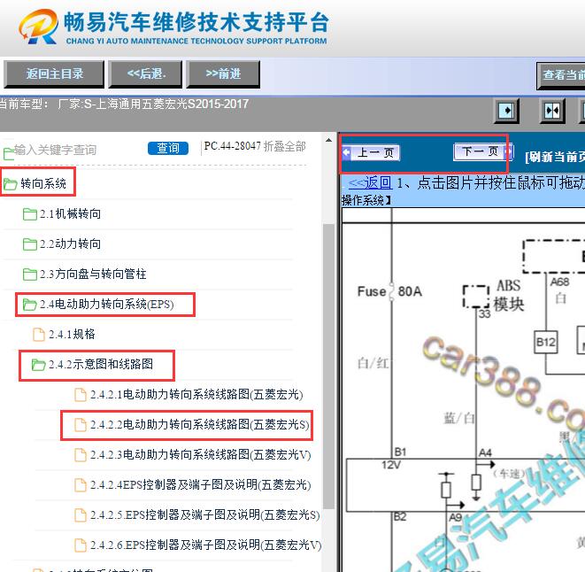Click page icon of 2.4.2.1 item
The width and height of the screenshot is (585, 572).
[81, 395]
